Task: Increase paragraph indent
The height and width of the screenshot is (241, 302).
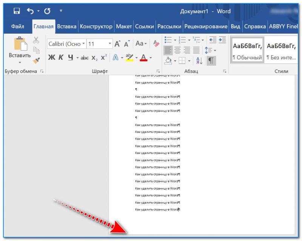Action: pyautogui.click(x=222, y=40)
